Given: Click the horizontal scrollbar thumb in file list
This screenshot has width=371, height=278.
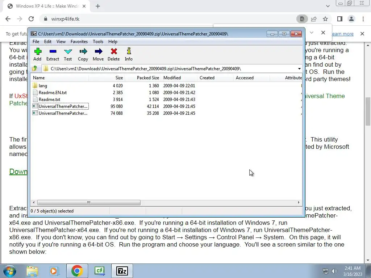Looking at the screenshot, I should (x=89, y=202).
